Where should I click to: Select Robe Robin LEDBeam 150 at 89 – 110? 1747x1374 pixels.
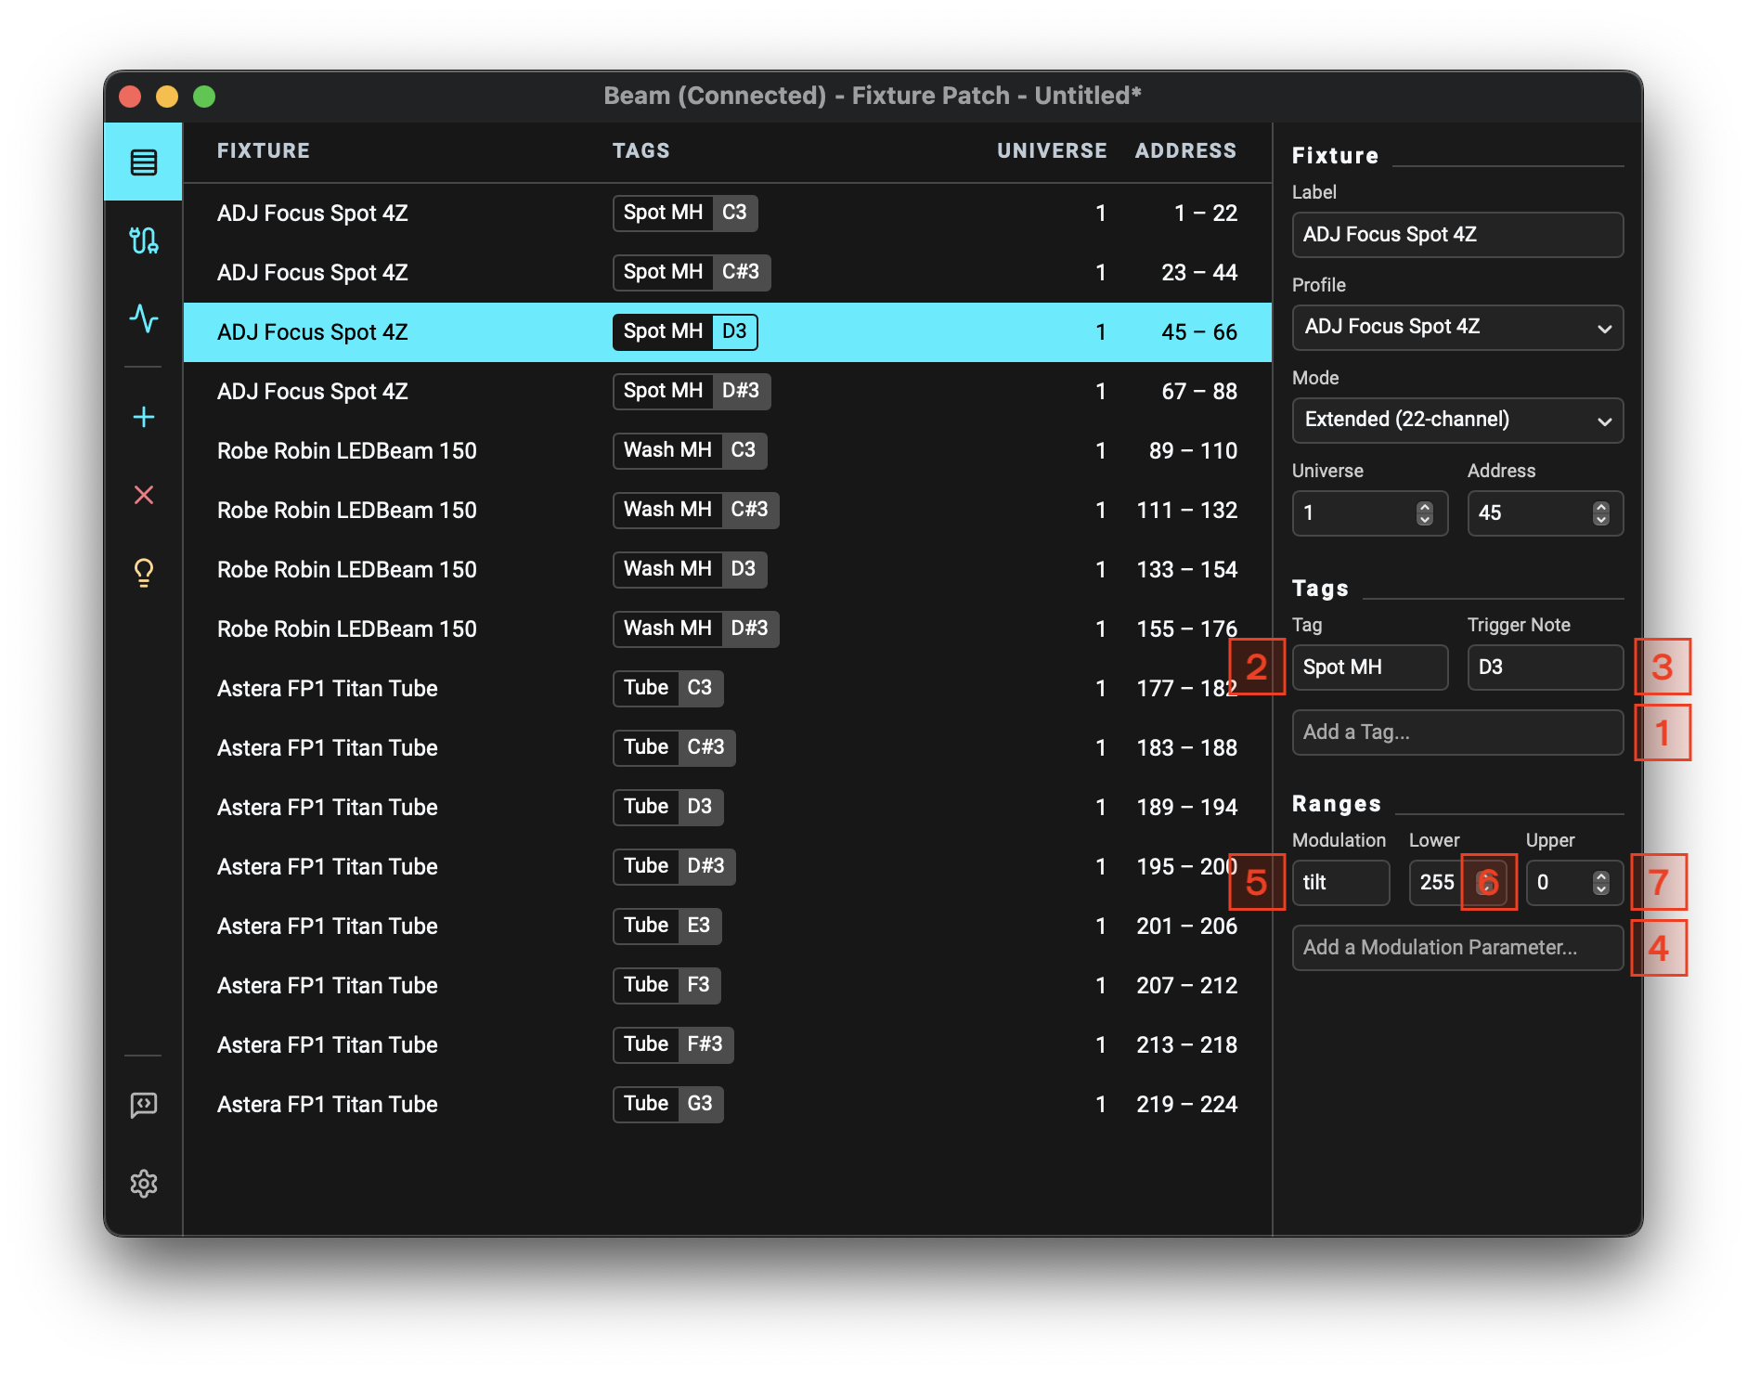tap(728, 451)
